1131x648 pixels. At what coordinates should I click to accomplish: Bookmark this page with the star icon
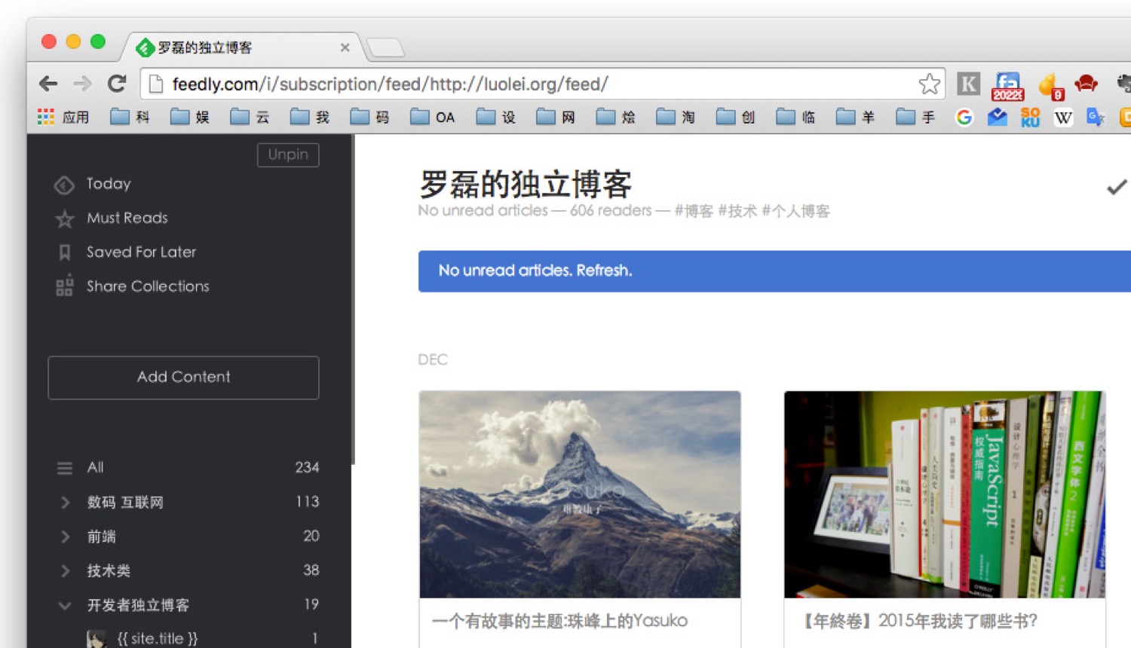coord(929,84)
